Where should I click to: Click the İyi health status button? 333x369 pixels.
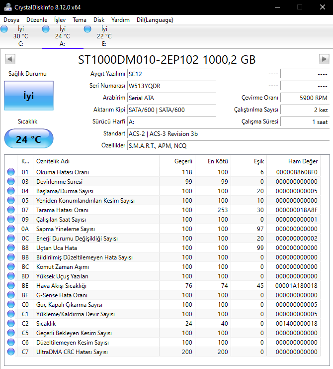29,96
